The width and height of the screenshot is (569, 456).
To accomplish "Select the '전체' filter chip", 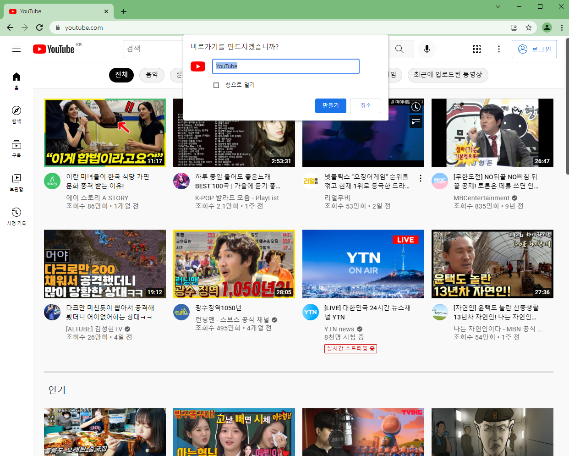I will pyautogui.click(x=121, y=75).
